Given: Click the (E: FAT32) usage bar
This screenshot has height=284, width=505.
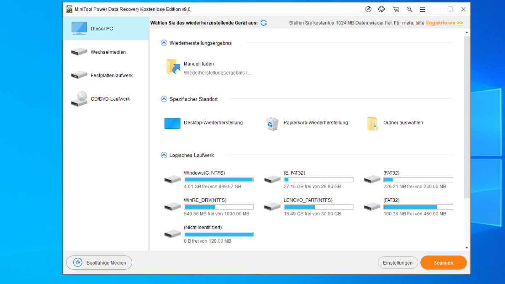Looking at the screenshot, I should (319, 180).
